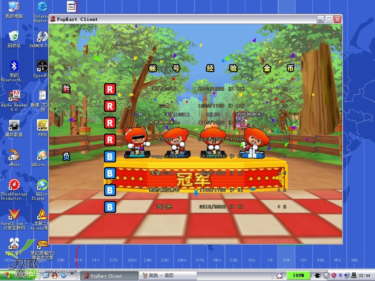The image size is (375, 281).
Task: Expand hidden tray icons arrow
Action: (x=327, y=276)
